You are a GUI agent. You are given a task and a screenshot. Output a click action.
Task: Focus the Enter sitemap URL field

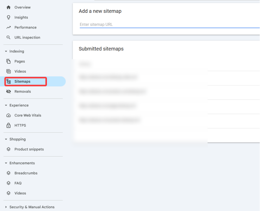tap(170, 24)
